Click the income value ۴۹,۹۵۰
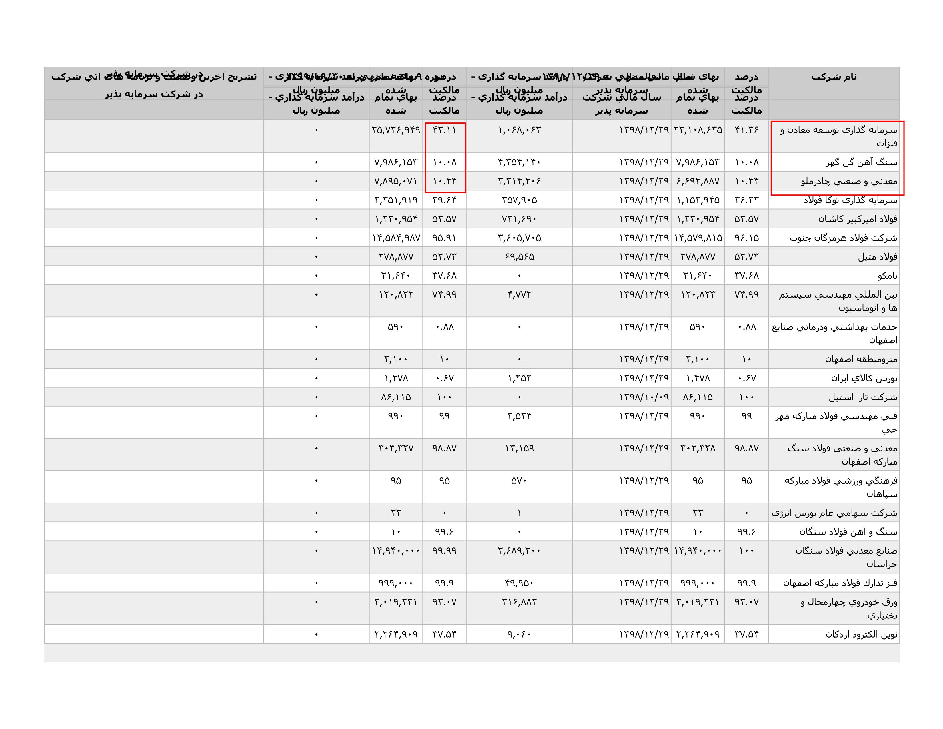943x729 pixels. 520,583
